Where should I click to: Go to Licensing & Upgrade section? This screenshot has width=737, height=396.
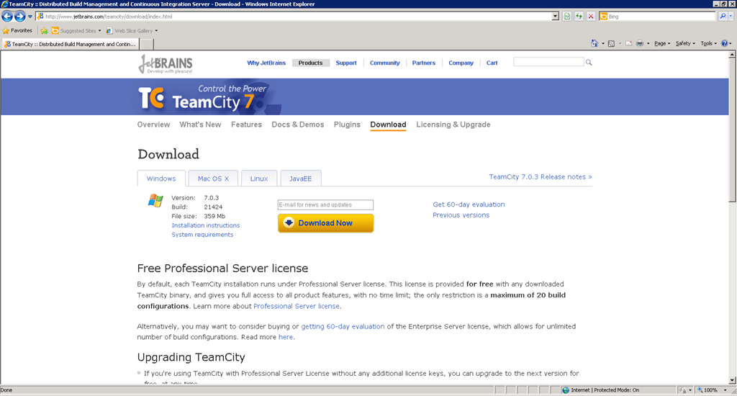(x=453, y=125)
